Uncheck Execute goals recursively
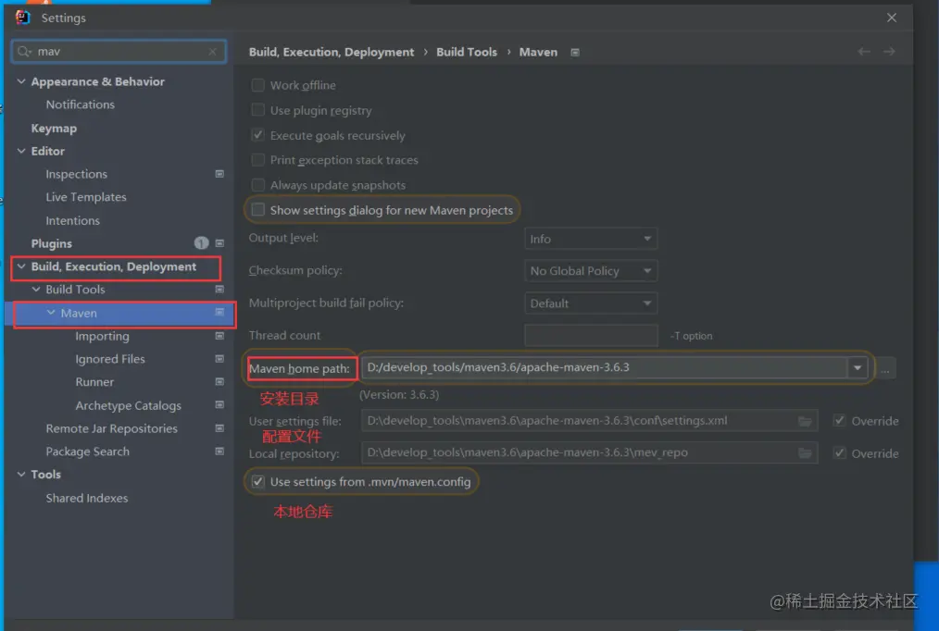This screenshot has height=631, width=939. coord(258,135)
